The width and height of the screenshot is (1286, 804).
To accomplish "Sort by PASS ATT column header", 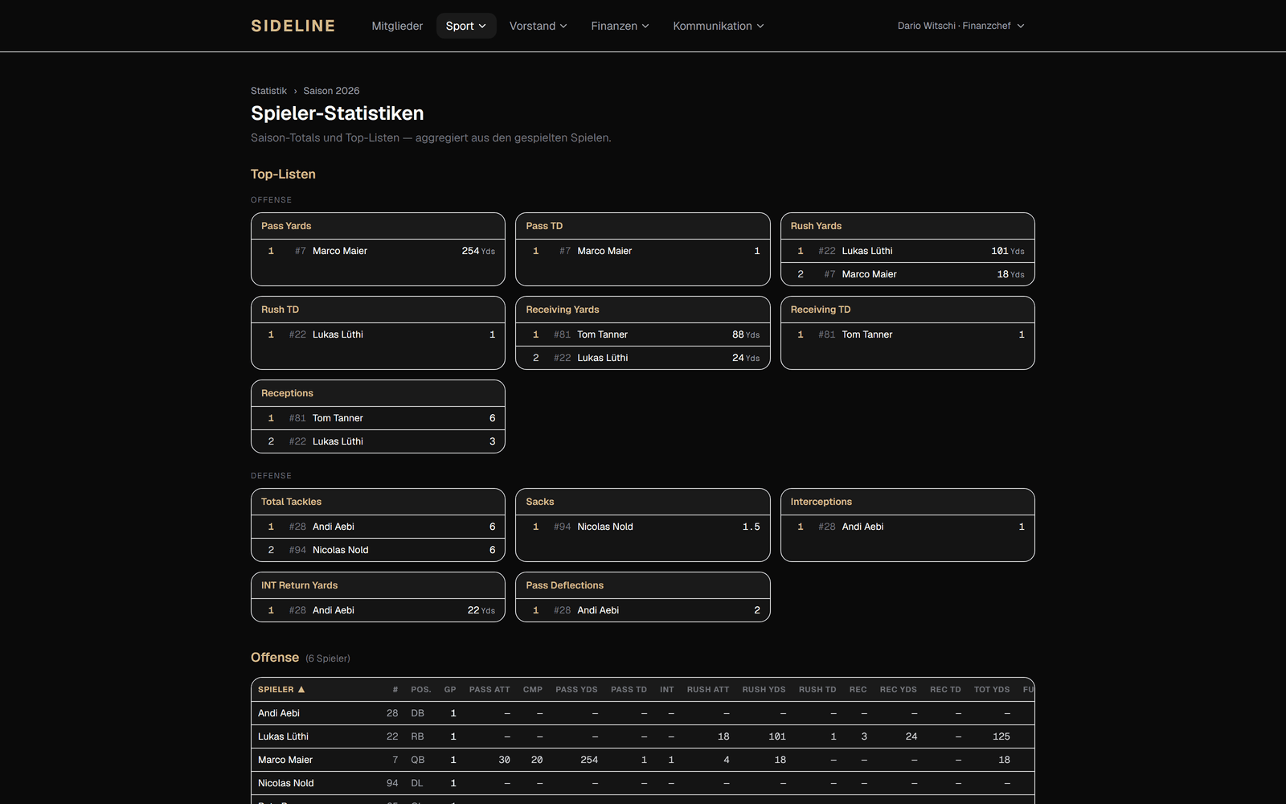I will [489, 690].
